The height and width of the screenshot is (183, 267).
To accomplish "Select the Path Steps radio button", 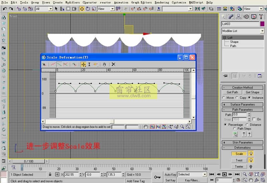I will (235, 128).
